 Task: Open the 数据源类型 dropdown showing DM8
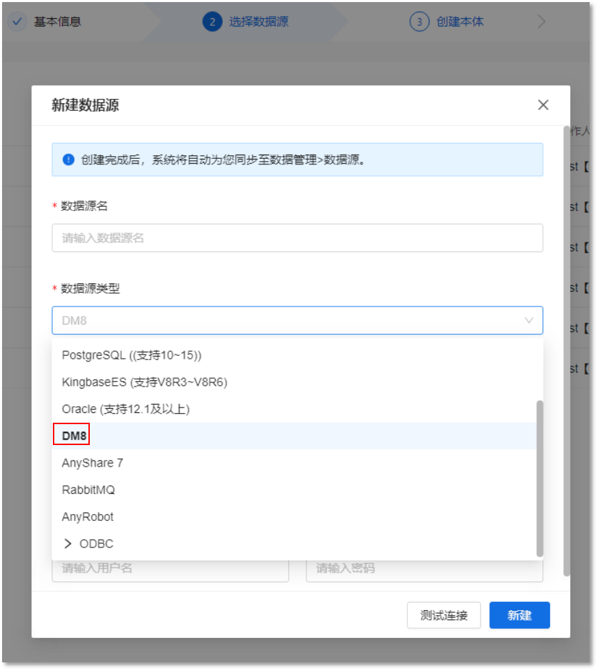(x=297, y=320)
